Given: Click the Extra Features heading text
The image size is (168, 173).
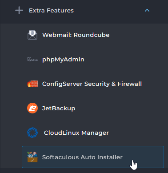Looking at the screenshot, I should point(51,11).
